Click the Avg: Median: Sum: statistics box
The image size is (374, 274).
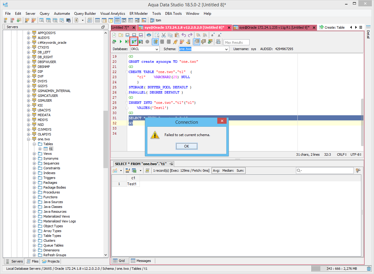click(x=229, y=170)
